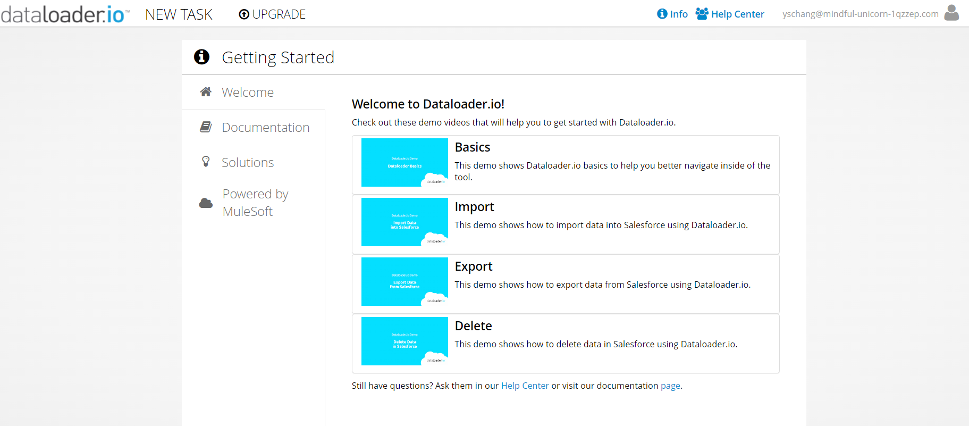This screenshot has height=426, width=969.
Task: Click the MuleSoft cloud icon
Action: coord(206,203)
